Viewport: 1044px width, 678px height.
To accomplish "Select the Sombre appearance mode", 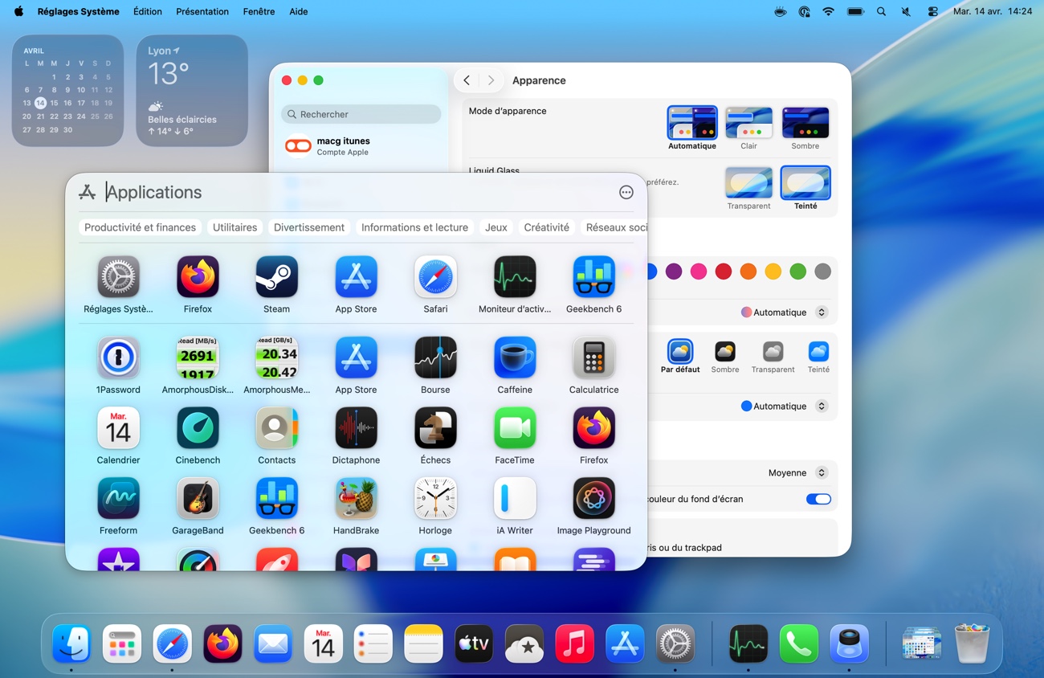I will coord(805,124).
